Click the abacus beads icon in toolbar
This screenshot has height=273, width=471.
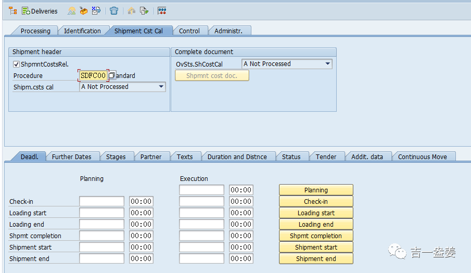[x=162, y=11]
